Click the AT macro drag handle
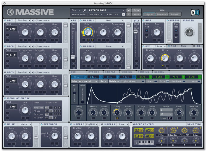This screenshot has height=152, width=207. tap(141, 136)
